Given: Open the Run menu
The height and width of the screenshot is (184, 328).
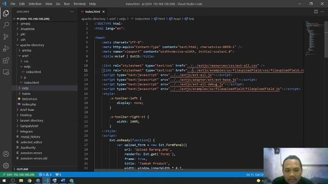Looking at the screenshot, I should [x=67, y=4].
